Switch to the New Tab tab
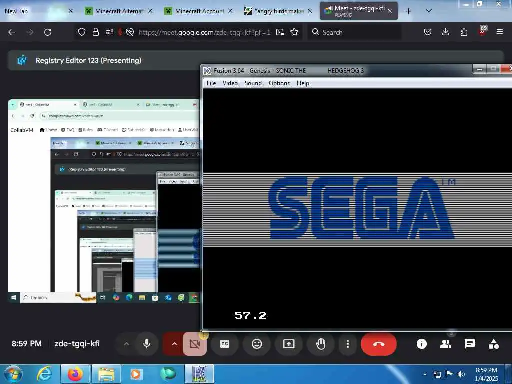512x384 pixels. (38, 11)
